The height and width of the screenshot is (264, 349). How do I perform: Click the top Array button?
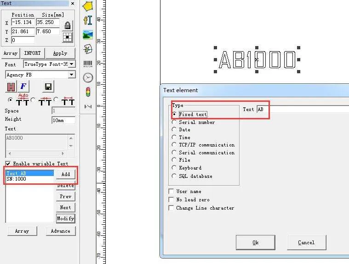[x=11, y=53]
